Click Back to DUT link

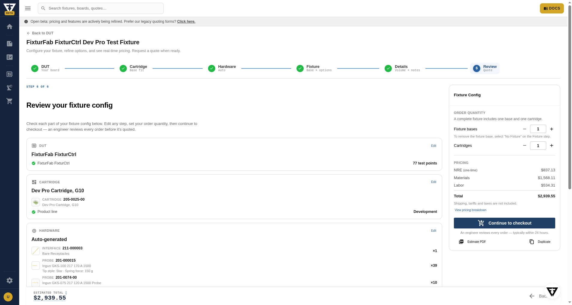point(40,33)
